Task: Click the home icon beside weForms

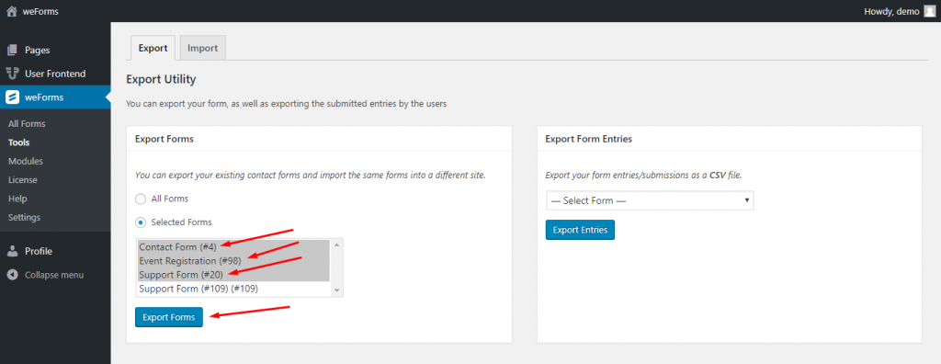Action: pyautogui.click(x=11, y=11)
